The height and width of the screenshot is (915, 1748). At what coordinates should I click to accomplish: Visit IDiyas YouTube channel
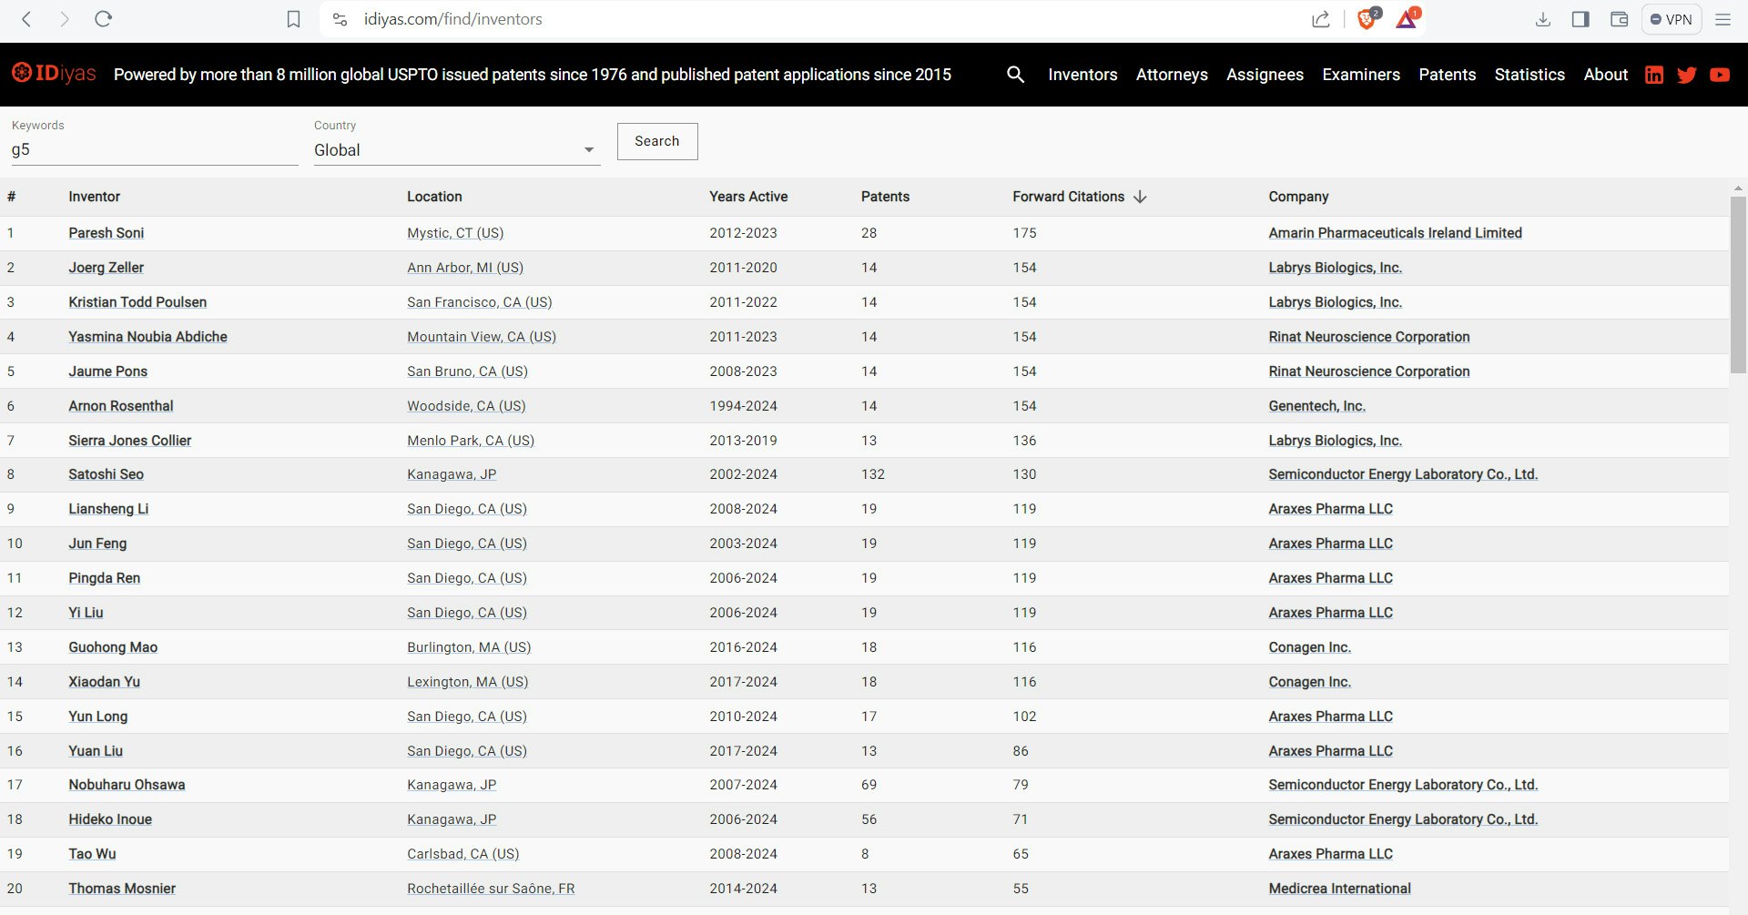pos(1720,75)
